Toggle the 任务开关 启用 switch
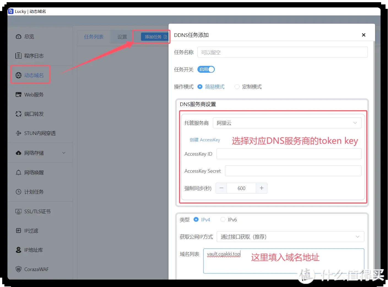 tap(206, 69)
